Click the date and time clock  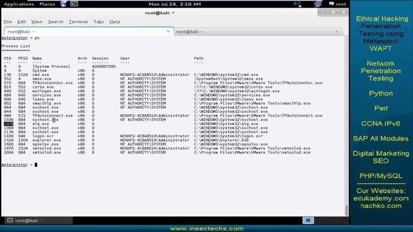click(175, 5)
